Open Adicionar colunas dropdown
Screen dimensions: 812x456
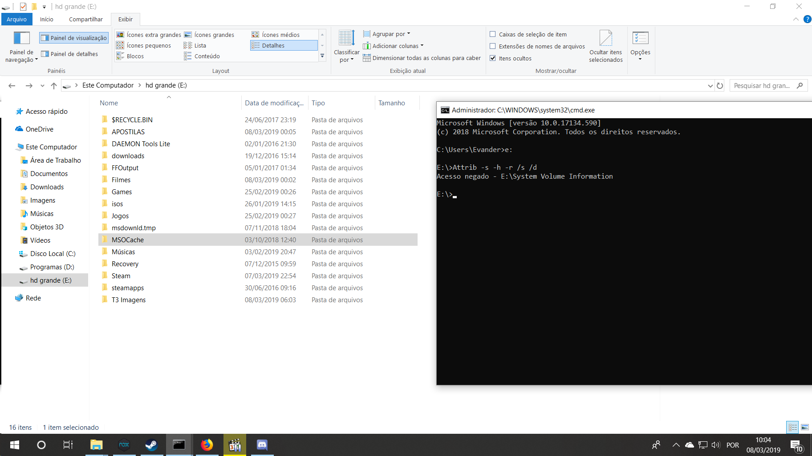(393, 46)
